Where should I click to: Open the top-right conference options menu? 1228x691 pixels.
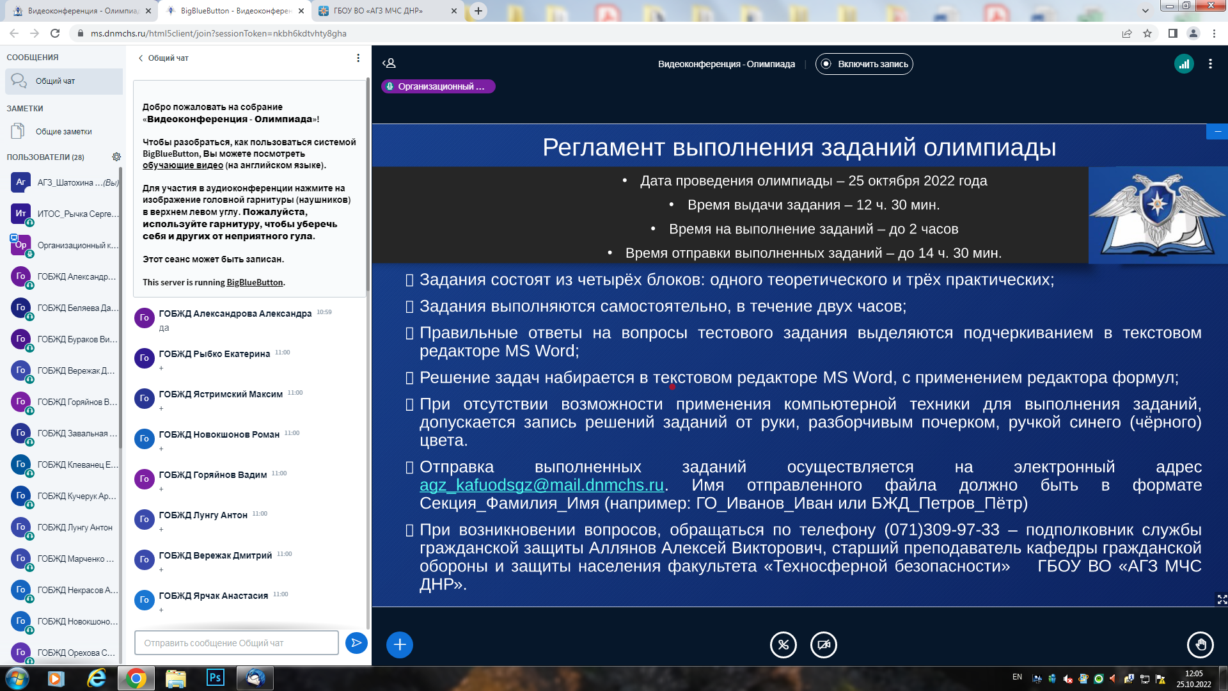[1210, 64]
